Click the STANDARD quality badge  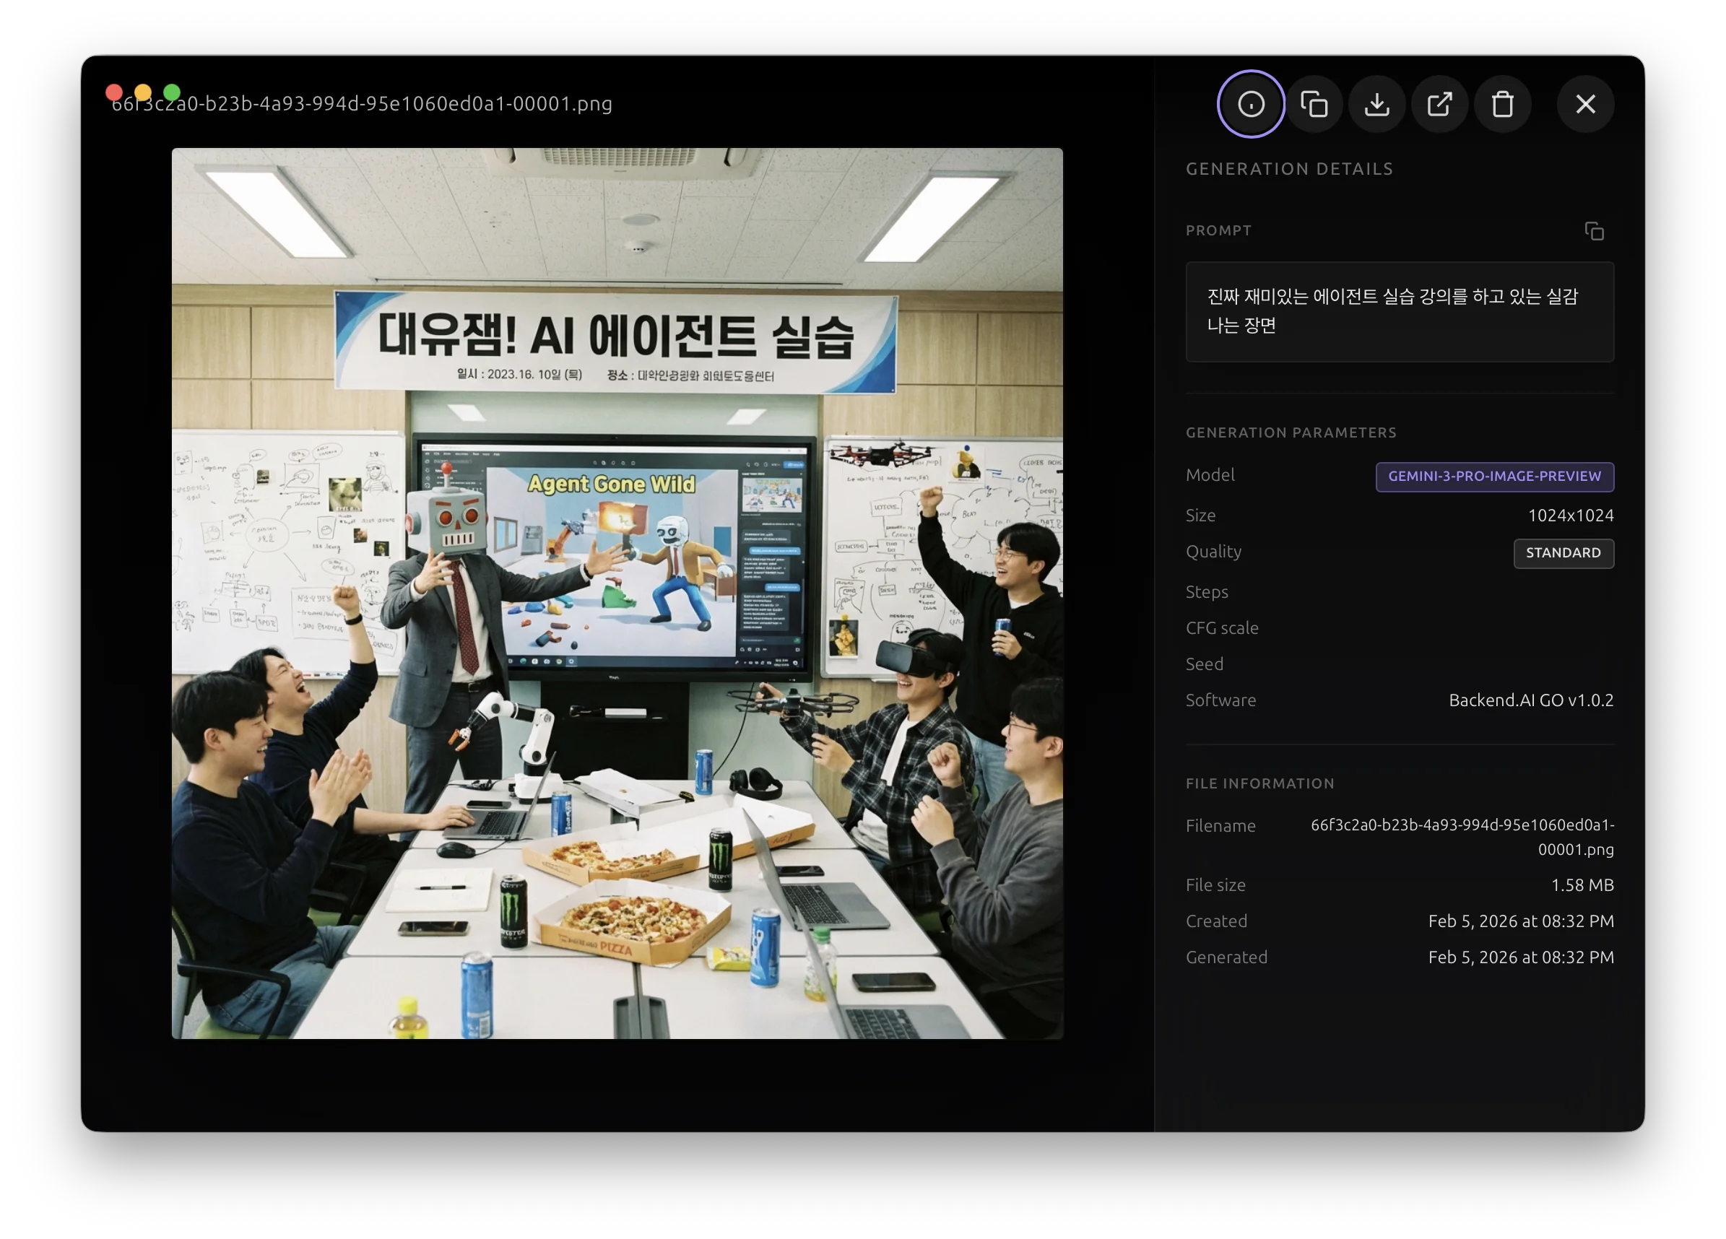tap(1564, 553)
